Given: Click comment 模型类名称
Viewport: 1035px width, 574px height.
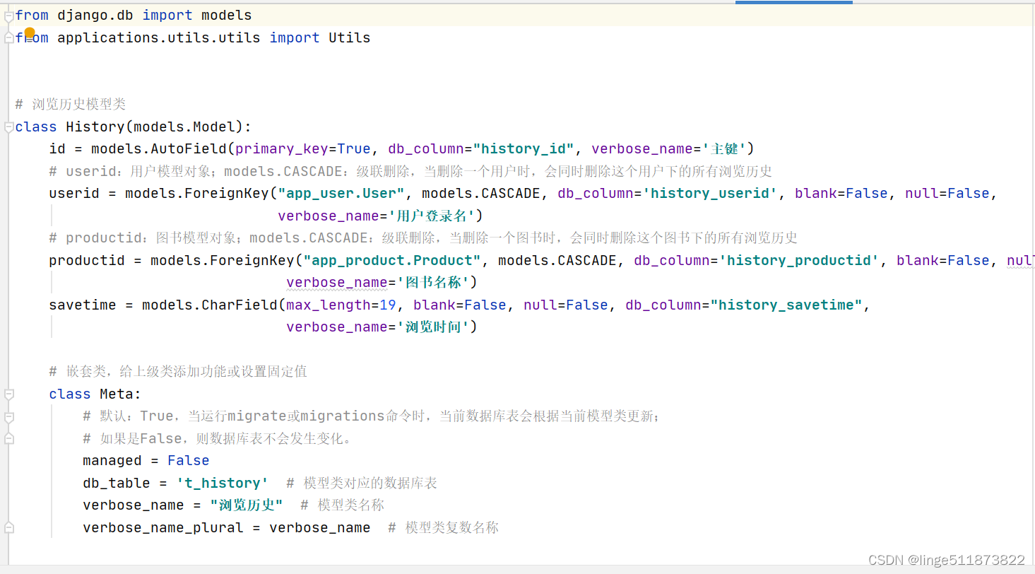Looking at the screenshot, I should (343, 505).
